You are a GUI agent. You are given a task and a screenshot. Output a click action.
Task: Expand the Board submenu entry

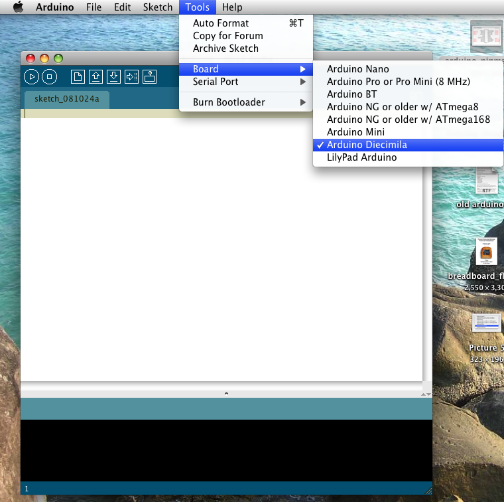(x=246, y=69)
